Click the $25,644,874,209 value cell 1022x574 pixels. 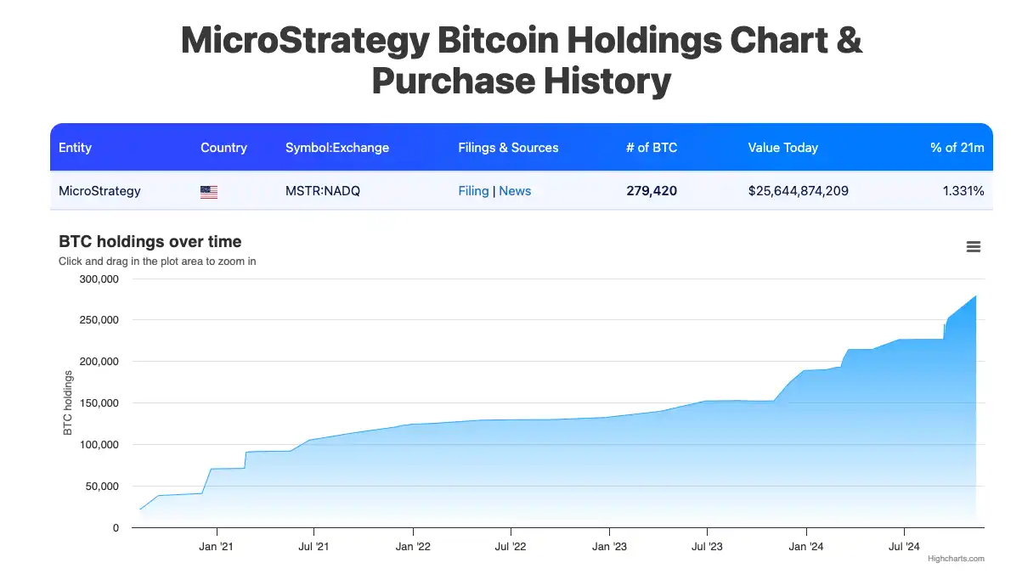798,191
